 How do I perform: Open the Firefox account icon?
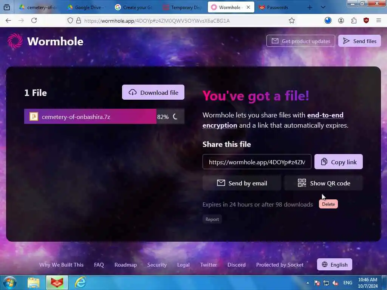coord(341,21)
